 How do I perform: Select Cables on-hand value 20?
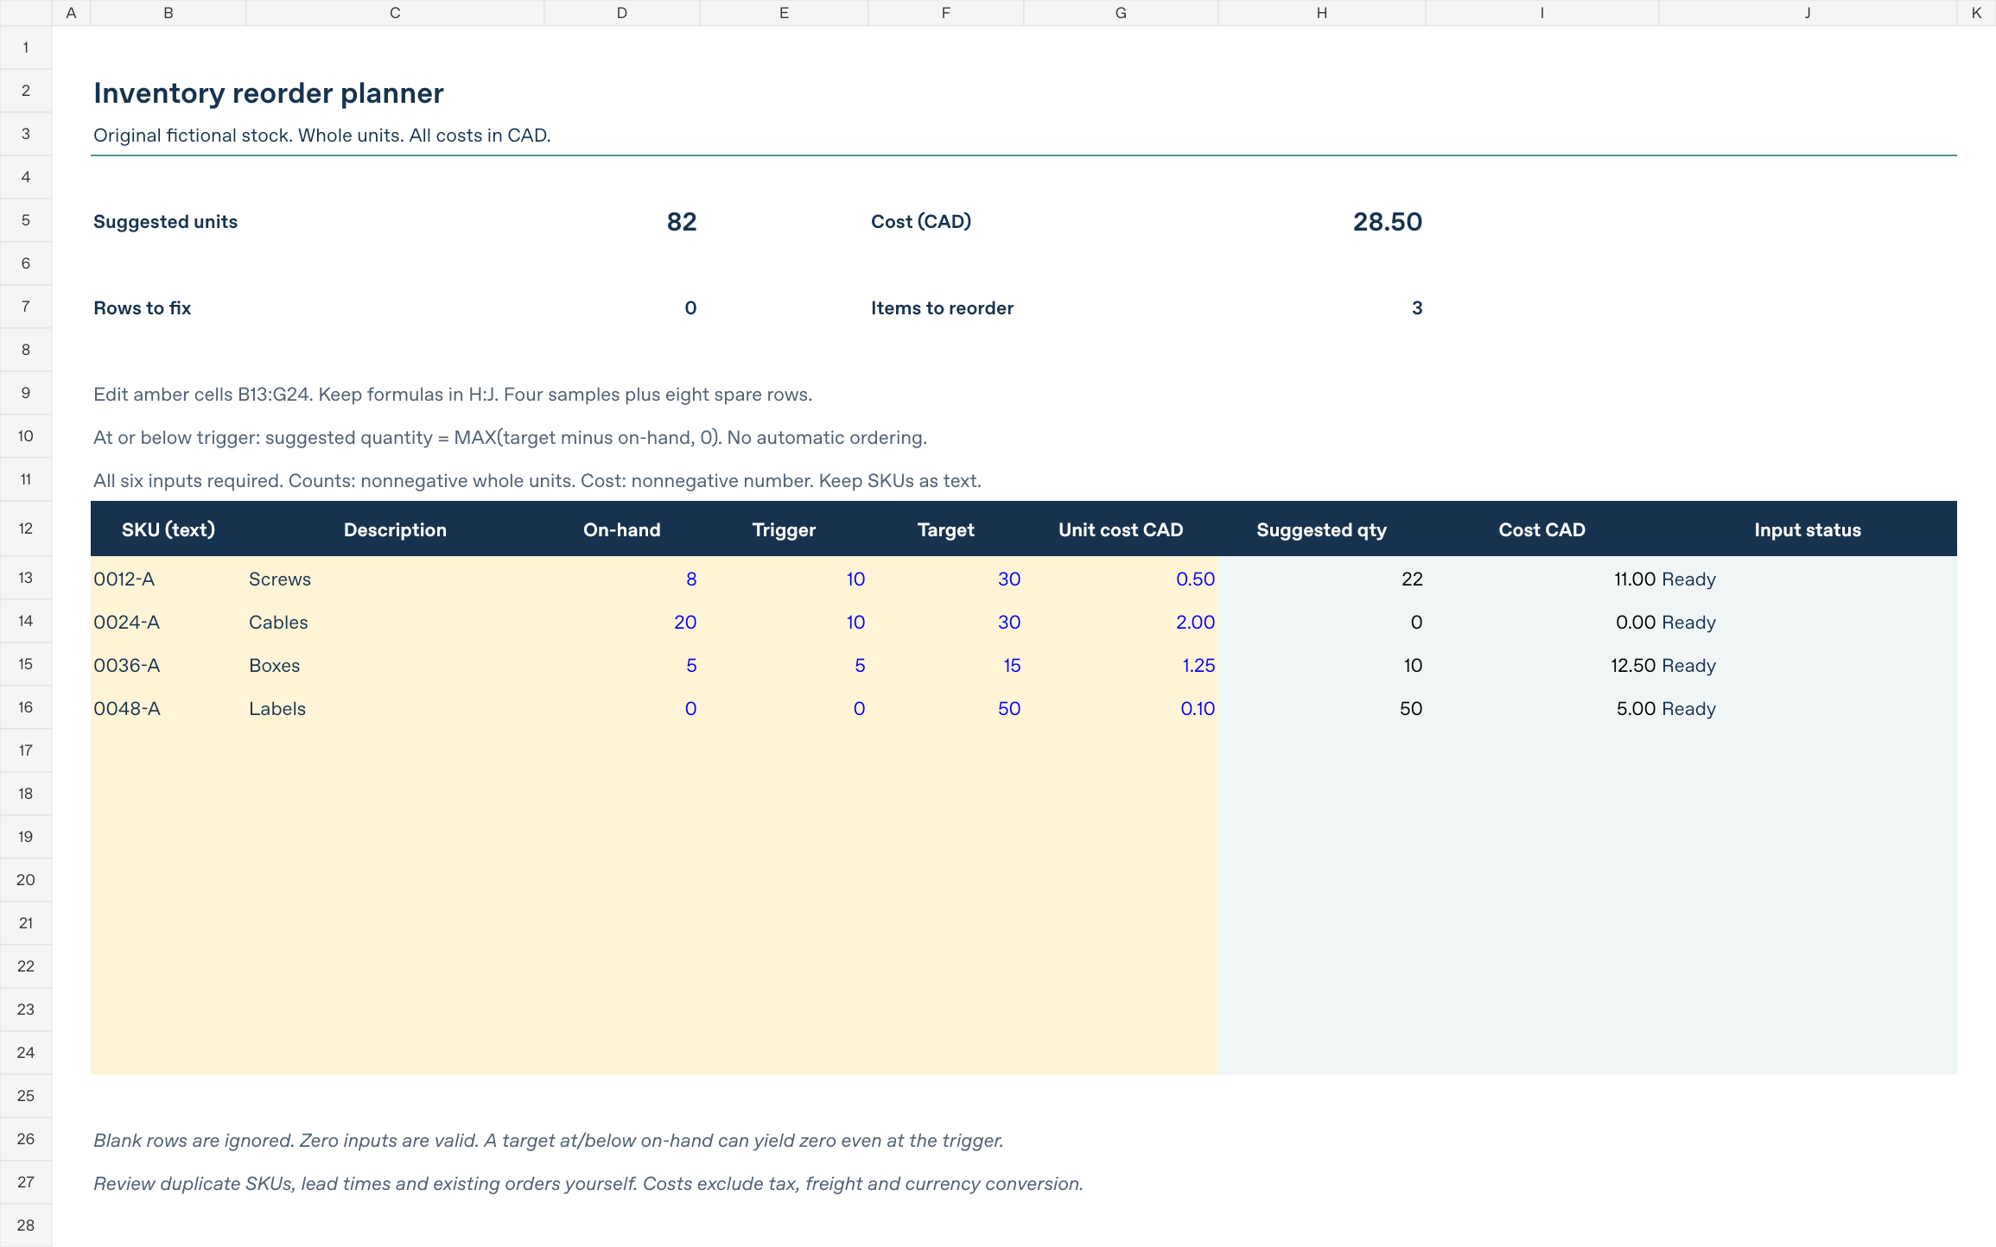(x=622, y=622)
